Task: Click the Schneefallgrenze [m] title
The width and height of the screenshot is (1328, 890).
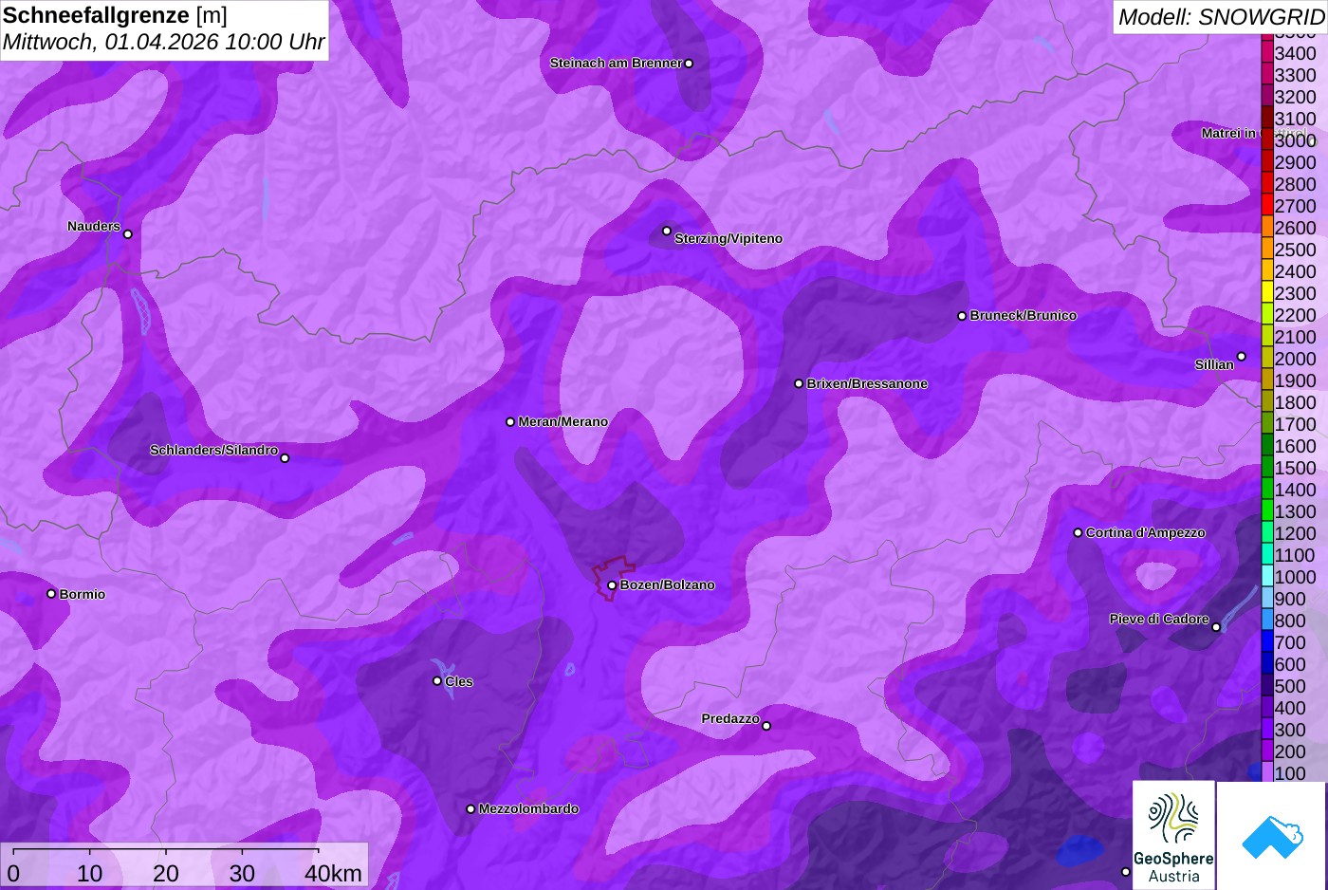Action: click(115, 15)
